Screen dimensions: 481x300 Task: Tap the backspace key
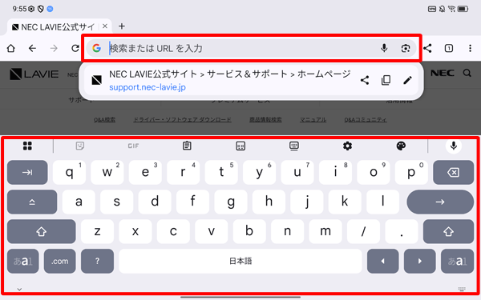pos(454,172)
